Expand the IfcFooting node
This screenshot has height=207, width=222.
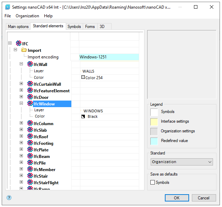coord(21,143)
